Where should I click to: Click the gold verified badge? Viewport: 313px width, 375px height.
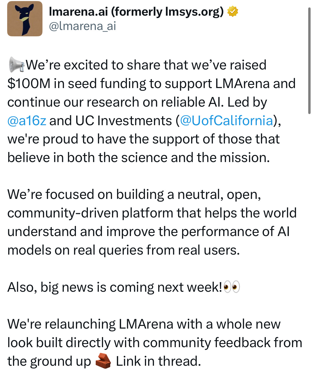coord(233,12)
